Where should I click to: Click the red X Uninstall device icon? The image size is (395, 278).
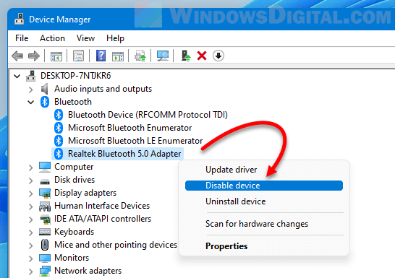(202, 56)
